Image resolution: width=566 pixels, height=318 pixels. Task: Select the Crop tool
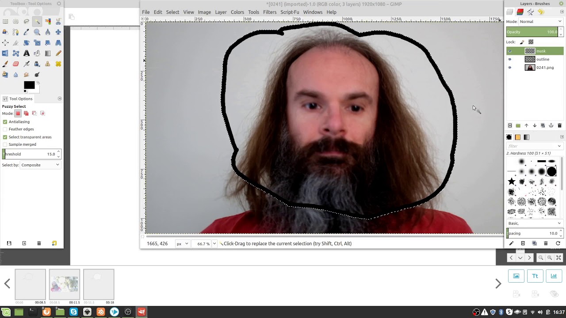(x=16, y=42)
